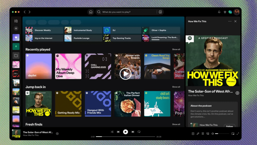Open Classic Road Trip Songs card
This screenshot has height=145, width=257.
157,66
